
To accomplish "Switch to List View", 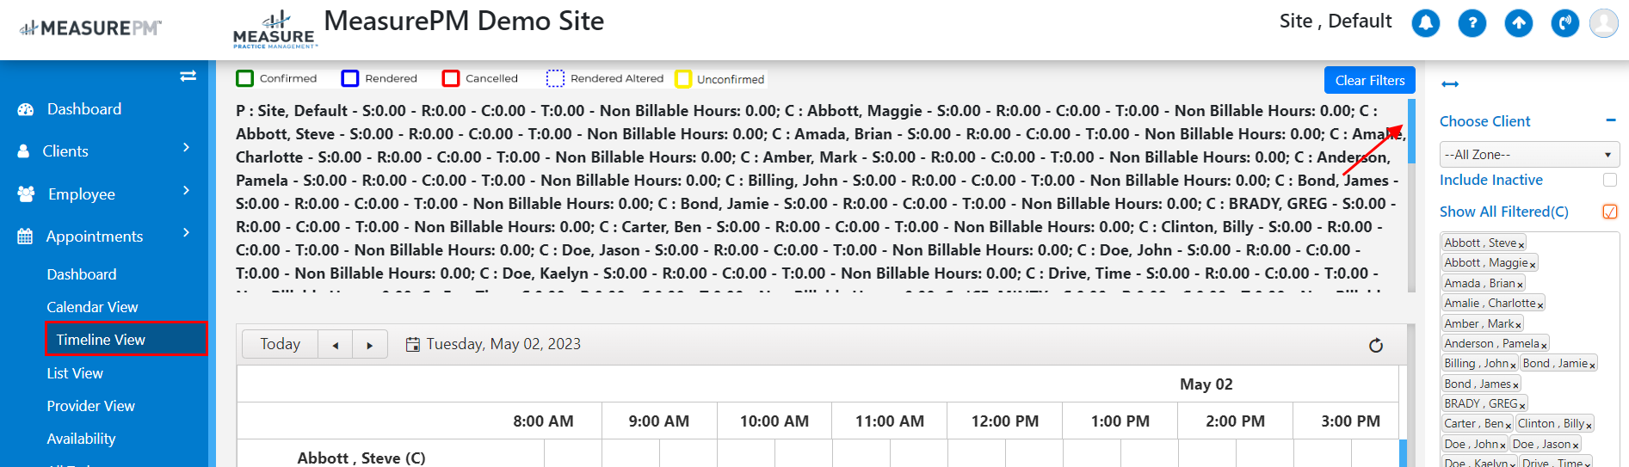I will coord(75,373).
